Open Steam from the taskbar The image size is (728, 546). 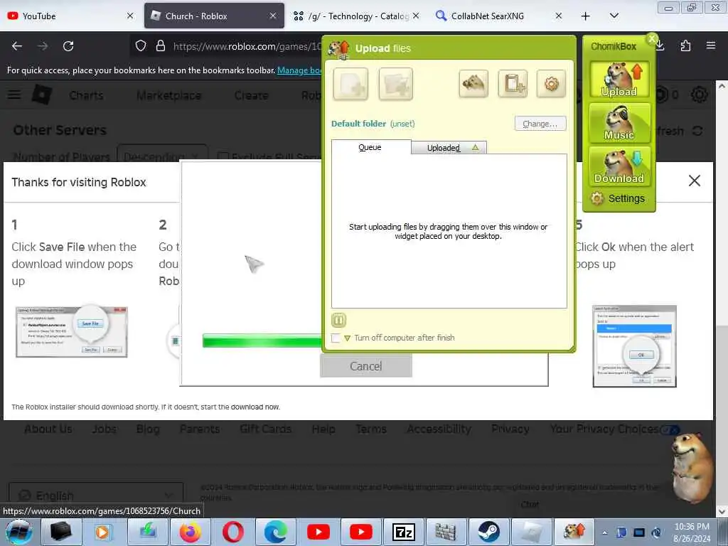488,532
